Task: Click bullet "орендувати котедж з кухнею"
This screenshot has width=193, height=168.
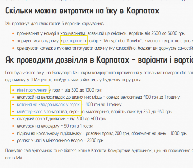Action: (x=105, y=48)
